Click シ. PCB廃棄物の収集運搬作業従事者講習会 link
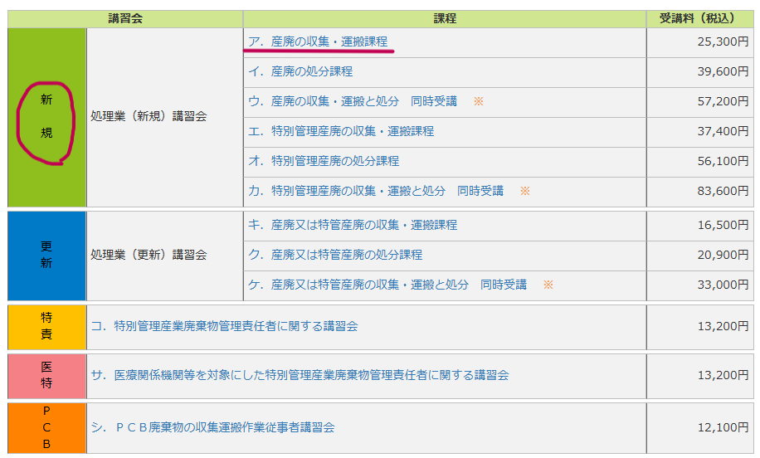Screen dimensions: 760x458 click(212, 427)
